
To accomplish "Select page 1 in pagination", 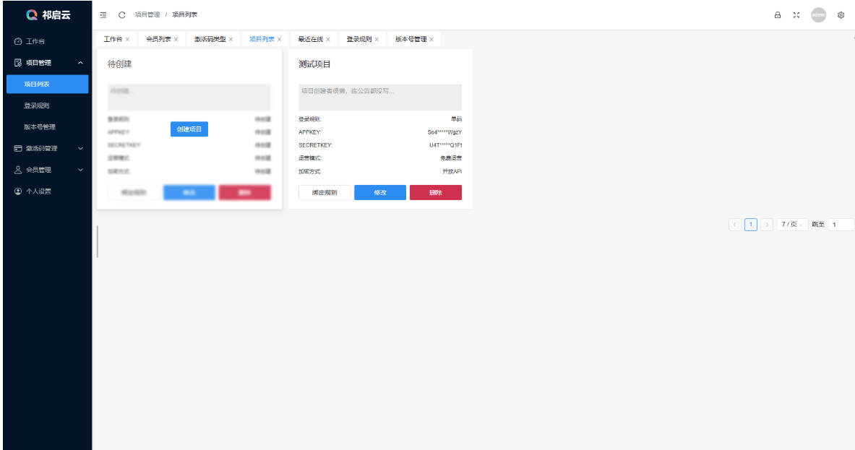I will (750, 224).
